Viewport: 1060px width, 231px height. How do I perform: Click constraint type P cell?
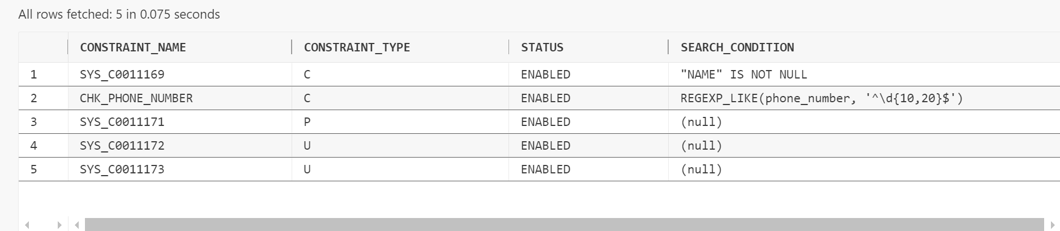click(x=400, y=122)
